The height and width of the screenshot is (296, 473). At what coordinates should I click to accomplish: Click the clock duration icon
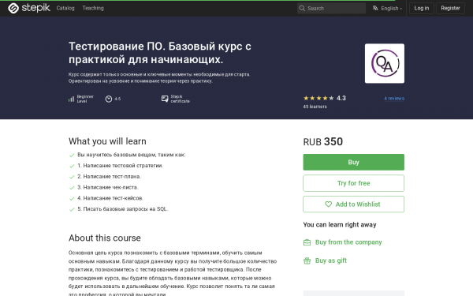pos(109,99)
